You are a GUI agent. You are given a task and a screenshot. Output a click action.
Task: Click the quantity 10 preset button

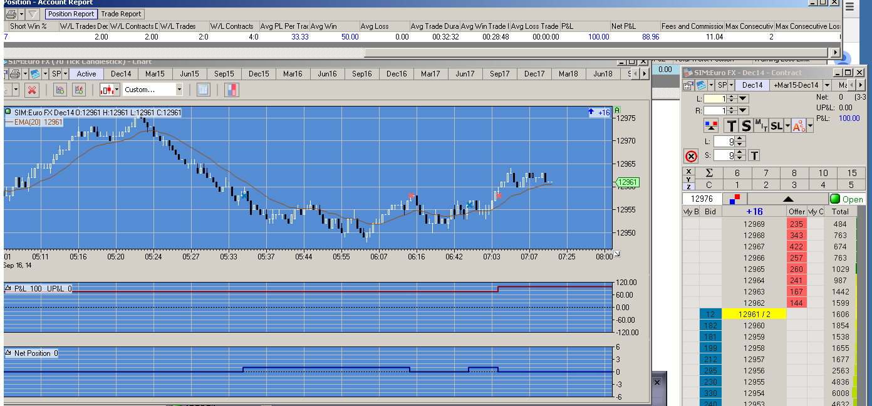(x=823, y=173)
